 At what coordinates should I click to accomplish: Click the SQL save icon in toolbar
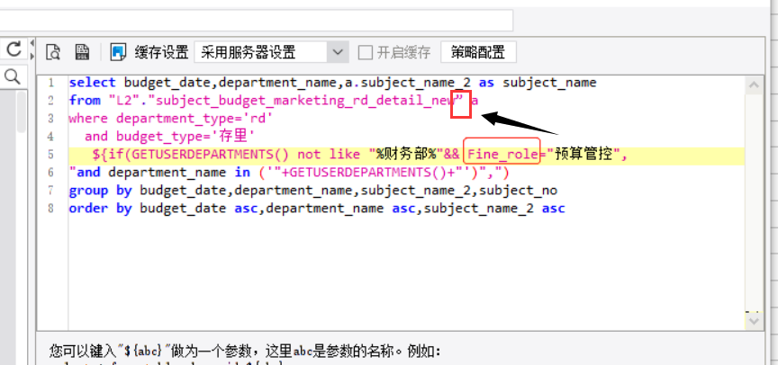(81, 51)
